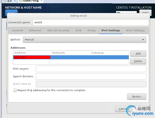The width and height of the screenshot is (155, 118).
Task: Click the Help button in installer window
Action: coord(145,11)
